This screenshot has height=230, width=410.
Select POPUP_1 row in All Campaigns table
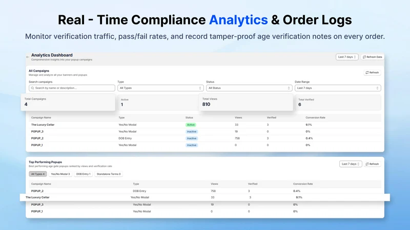[x=204, y=145]
